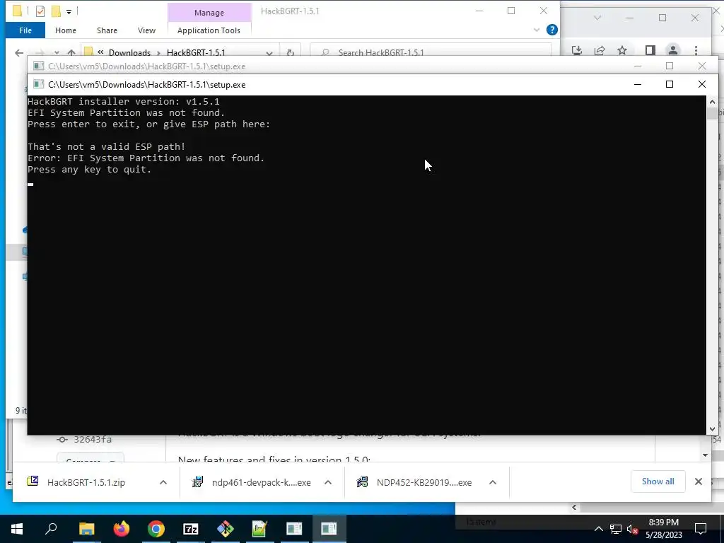Click inside the black console area

(367, 265)
